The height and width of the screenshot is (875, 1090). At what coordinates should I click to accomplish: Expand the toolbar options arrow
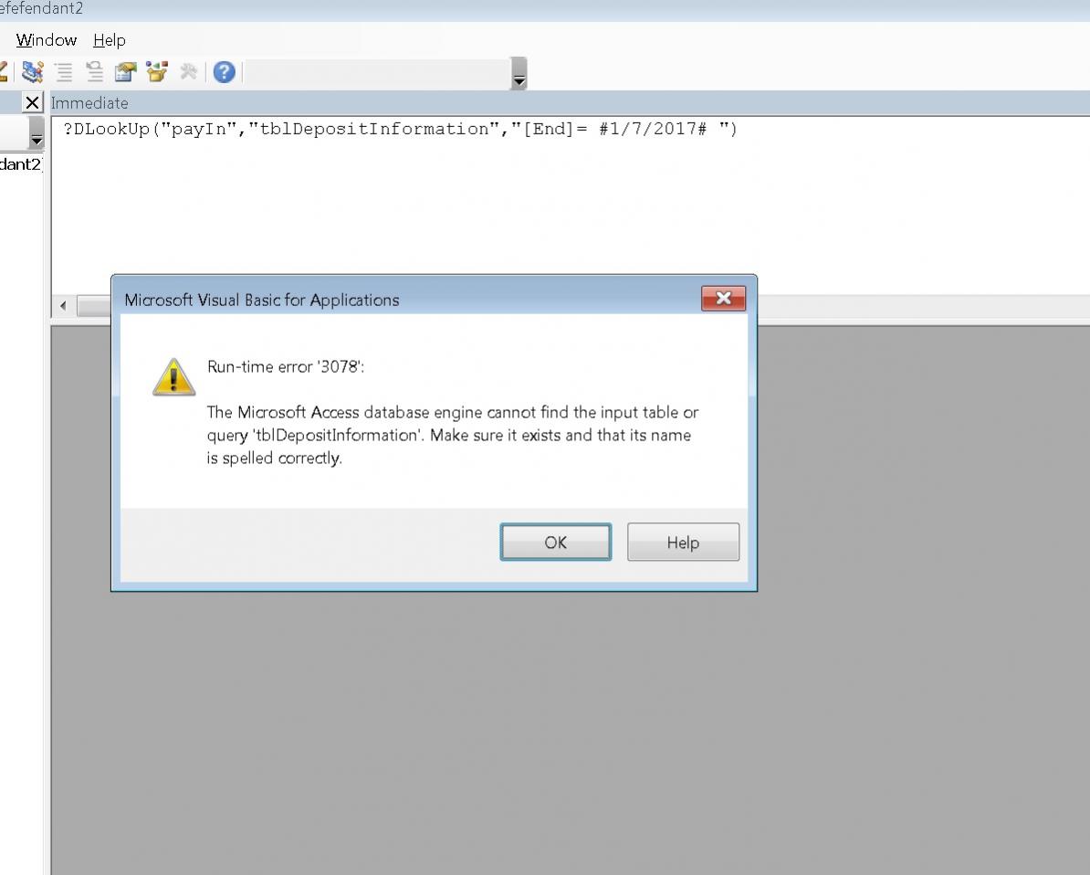click(x=519, y=74)
